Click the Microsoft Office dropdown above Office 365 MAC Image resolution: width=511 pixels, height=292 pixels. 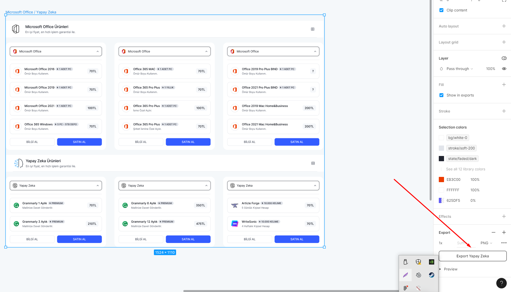(x=165, y=51)
